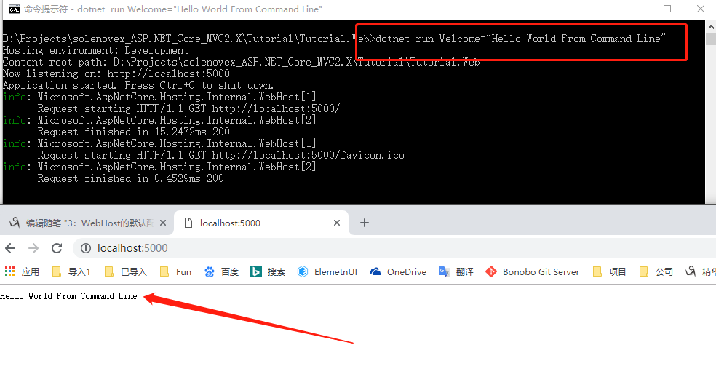Open a new browser tab

pyautogui.click(x=364, y=223)
